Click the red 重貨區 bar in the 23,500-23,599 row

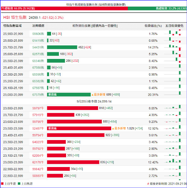(x=79, y=128)
